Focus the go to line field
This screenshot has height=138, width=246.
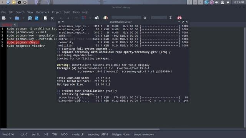pyautogui.click(x=159, y=18)
